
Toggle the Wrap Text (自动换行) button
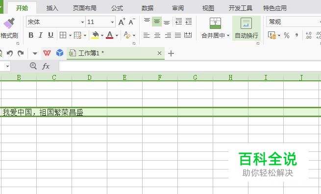pos(247,28)
